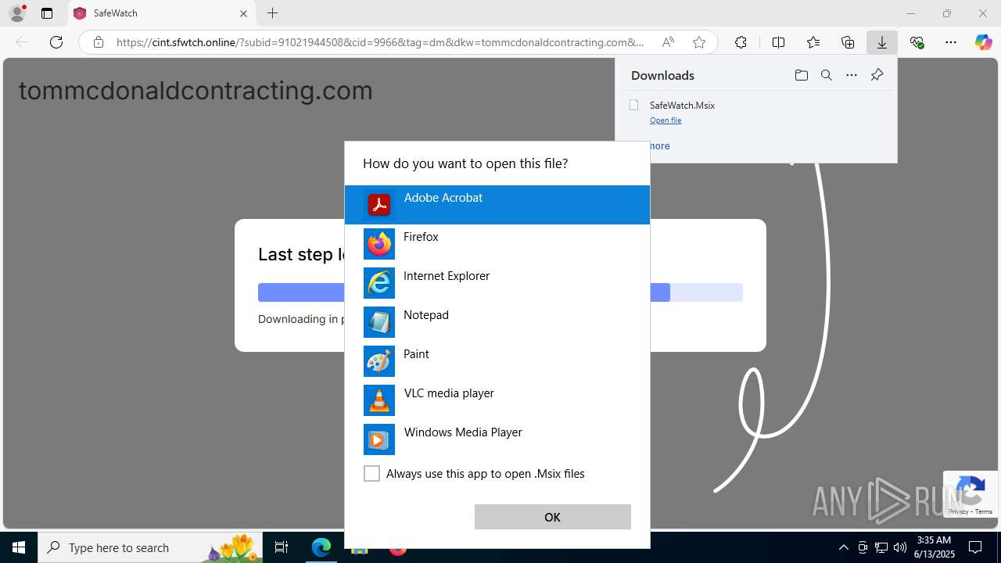Viewport: 1001px width, 563px height.
Task: Open the Windows Start menu
Action: pyautogui.click(x=19, y=547)
